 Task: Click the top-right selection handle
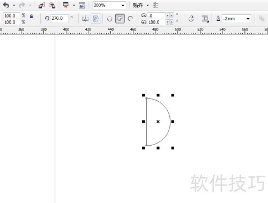click(x=173, y=95)
